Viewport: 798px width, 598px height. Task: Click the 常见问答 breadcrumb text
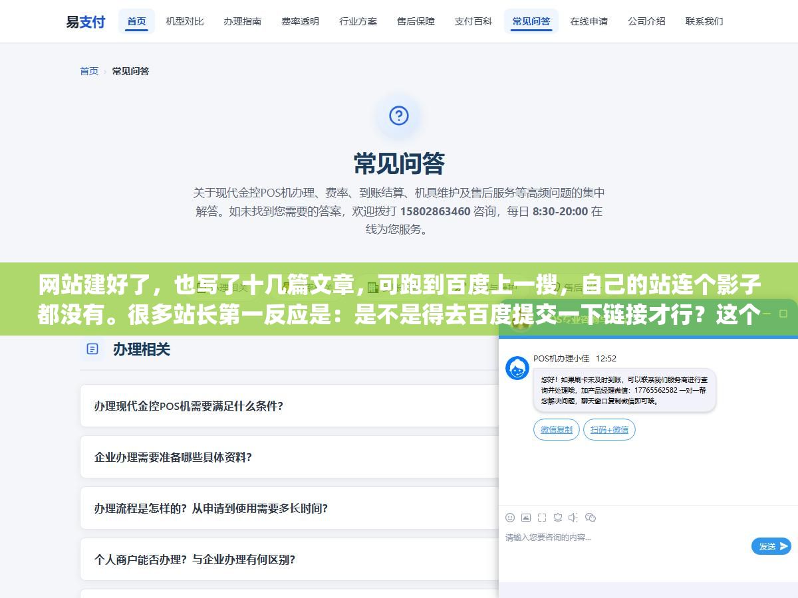[x=130, y=71]
